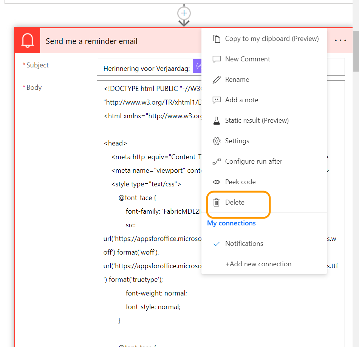Click the Static result flask icon
The image size is (359, 347).
(216, 120)
